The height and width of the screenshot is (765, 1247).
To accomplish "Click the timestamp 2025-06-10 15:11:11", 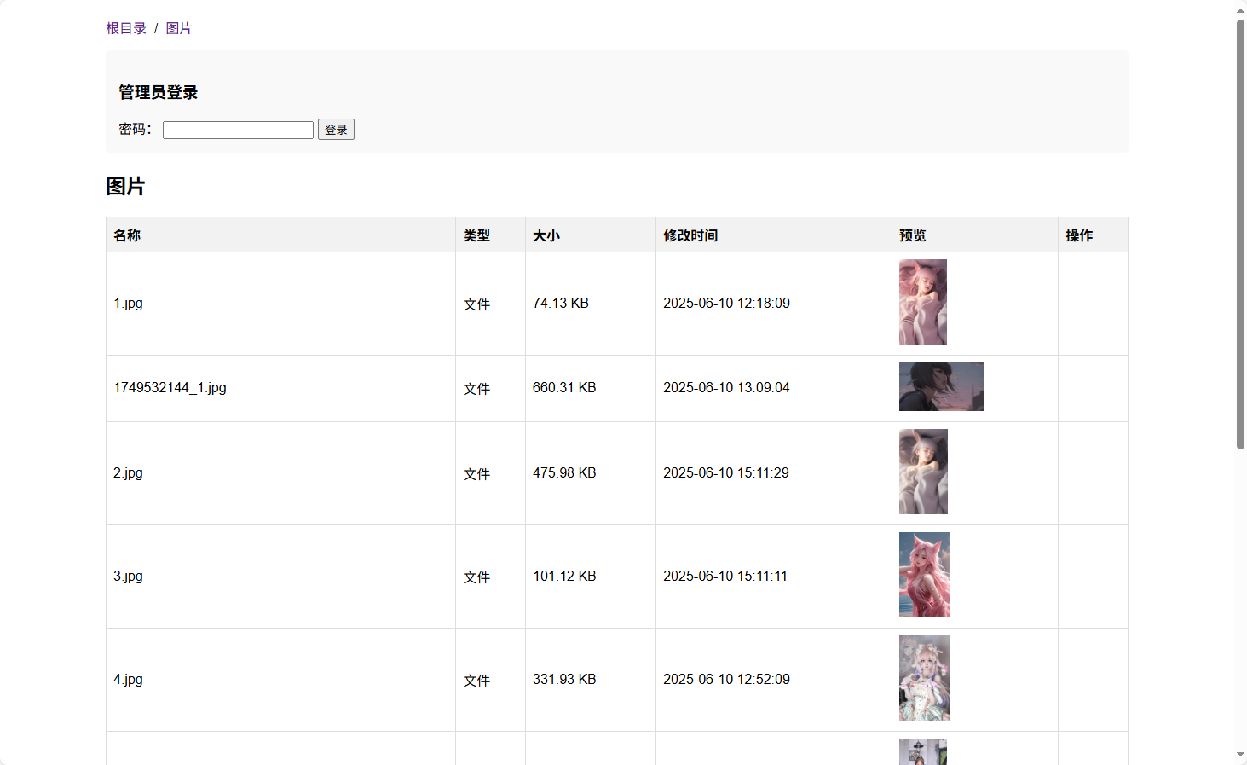I will point(725,577).
